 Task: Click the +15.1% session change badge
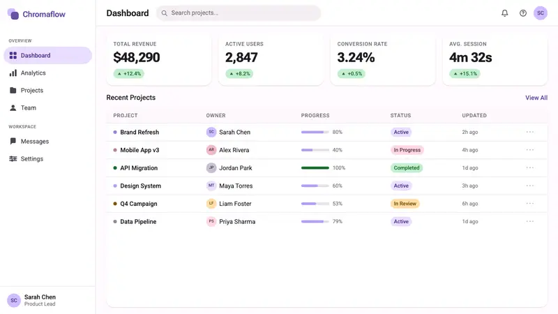pos(465,74)
